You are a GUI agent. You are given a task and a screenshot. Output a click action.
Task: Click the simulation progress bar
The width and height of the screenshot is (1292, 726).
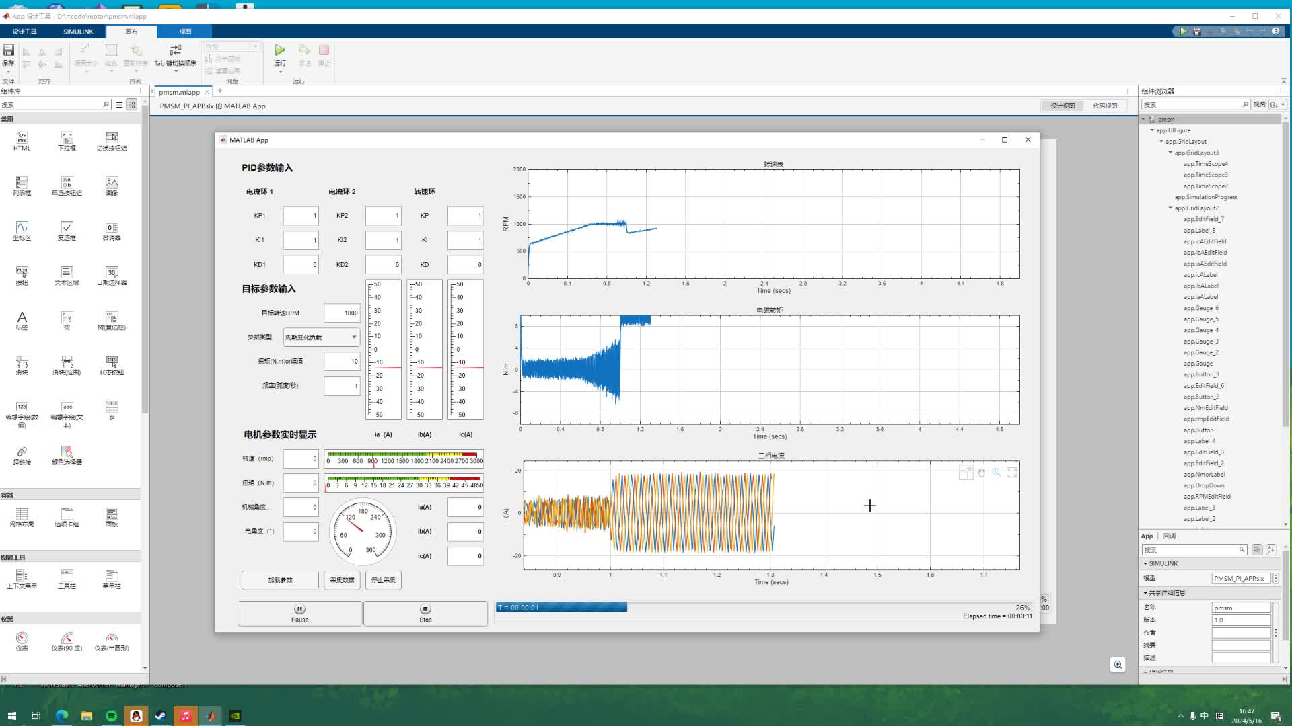(764, 608)
